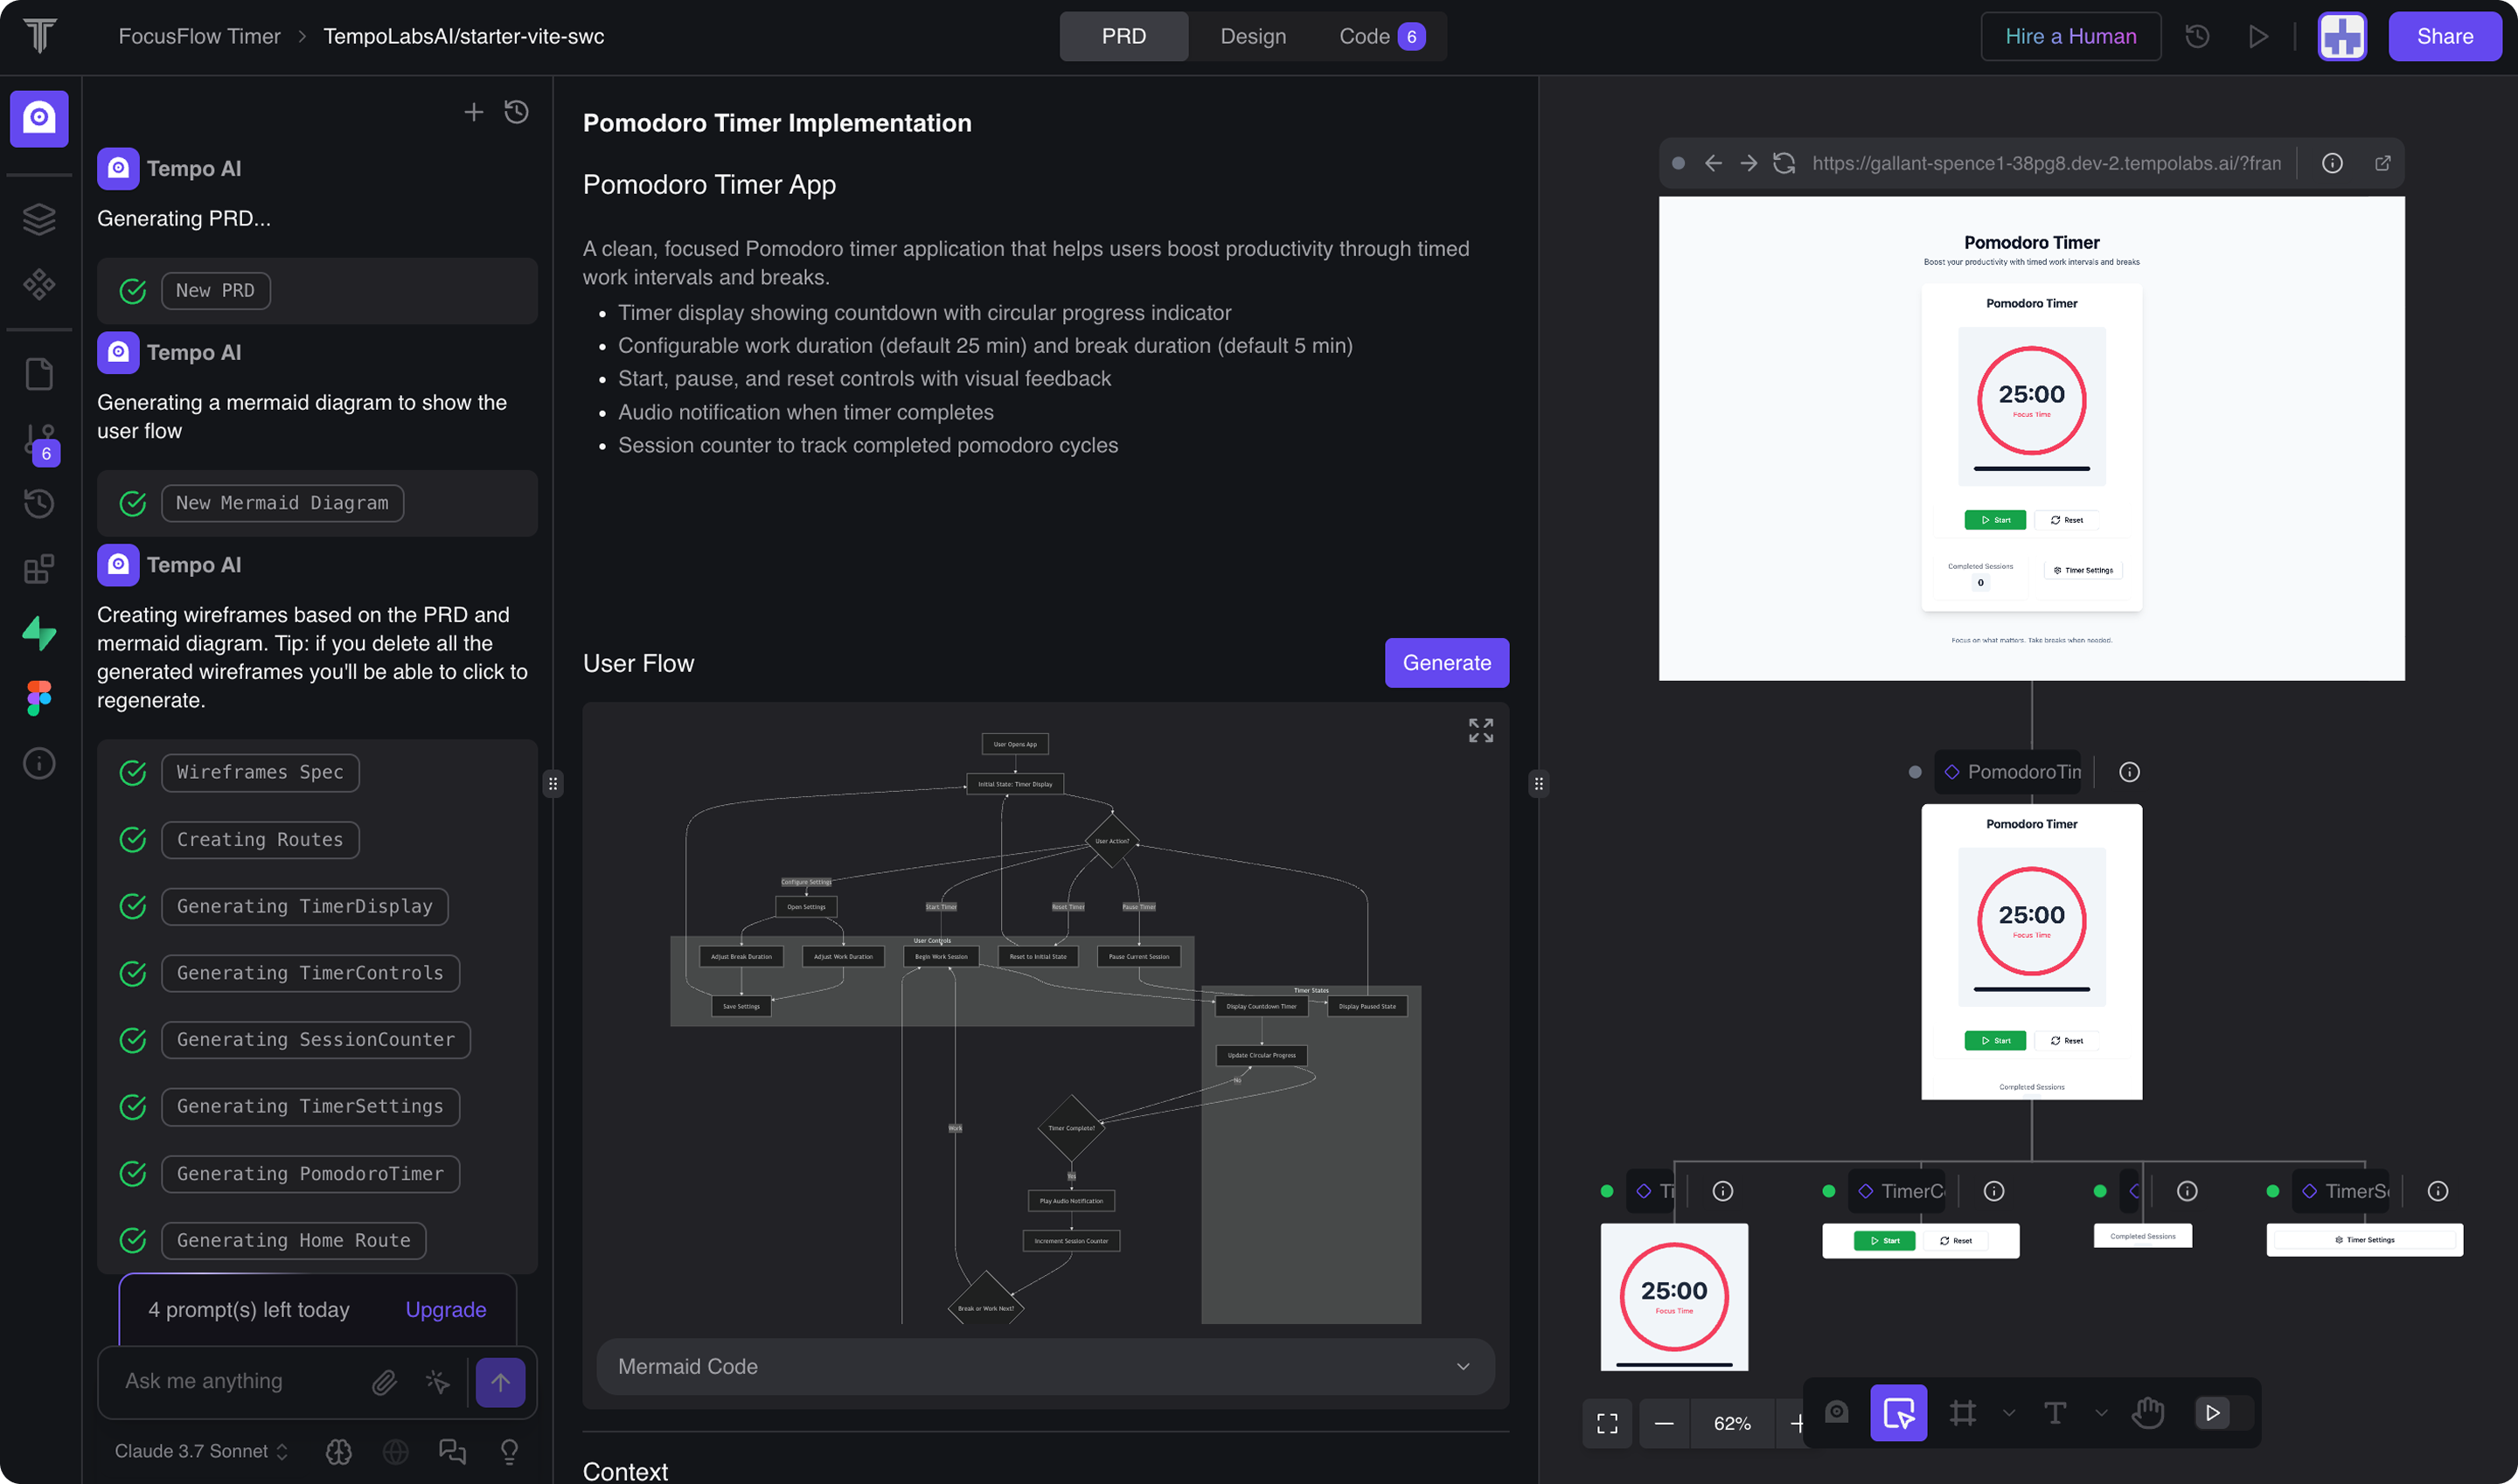Viewport: 2518px width, 1484px height.
Task: Choose the frame tool
Action: point(1963,1413)
